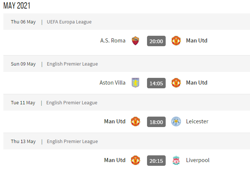Open the 14:05 kick-off time badge
250x171 pixels.
click(x=156, y=83)
